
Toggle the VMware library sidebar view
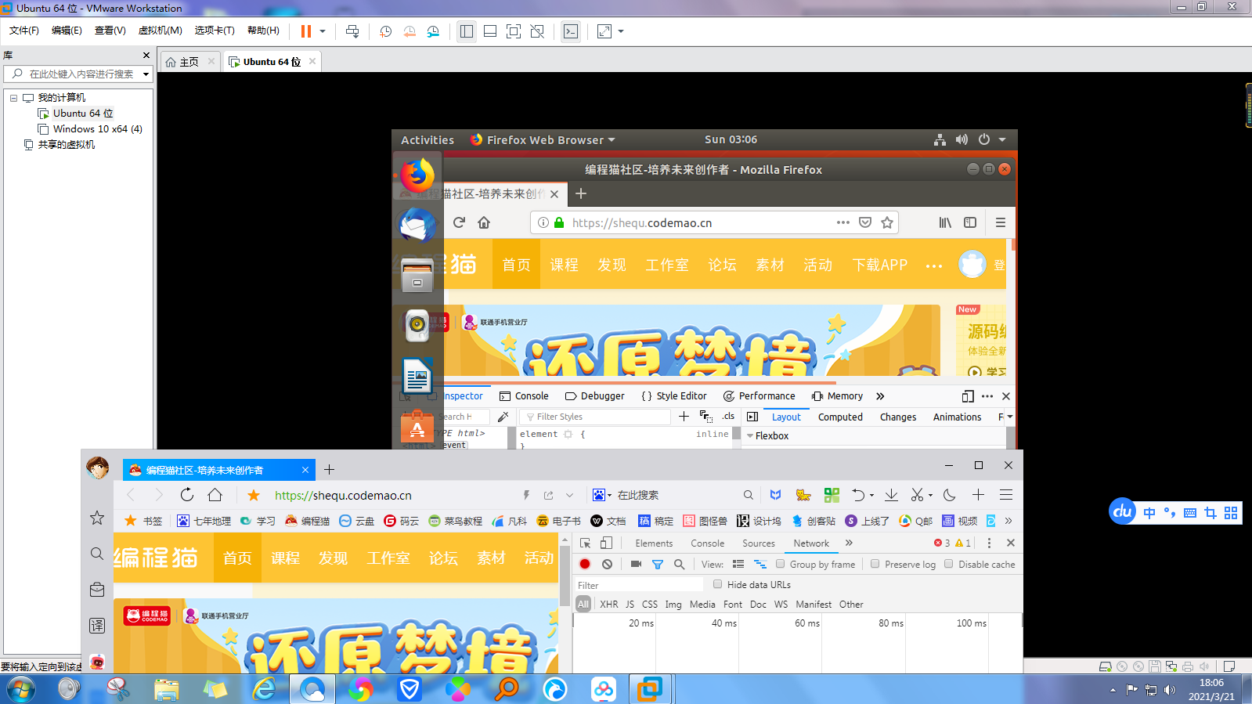(467, 31)
